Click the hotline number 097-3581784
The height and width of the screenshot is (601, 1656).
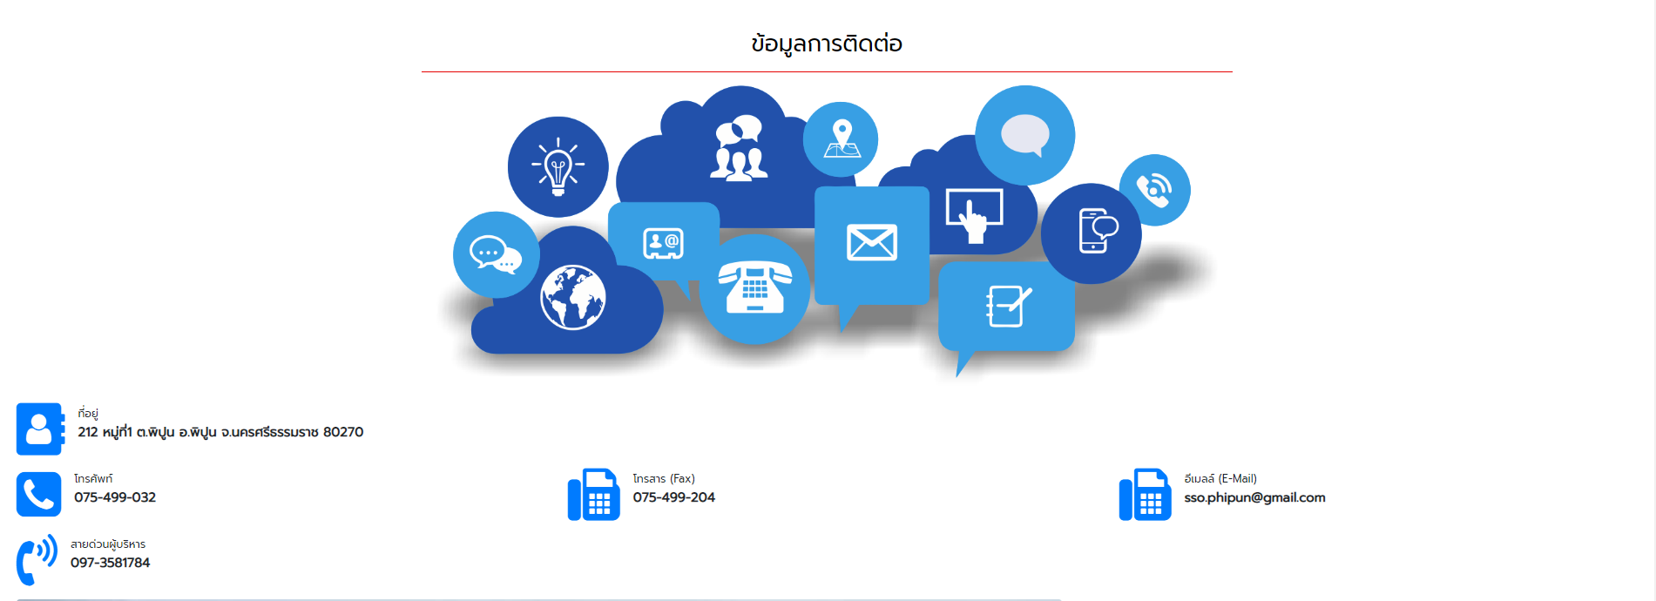pos(110,563)
